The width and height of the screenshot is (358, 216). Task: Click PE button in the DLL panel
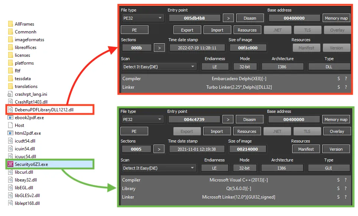point(134,30)
